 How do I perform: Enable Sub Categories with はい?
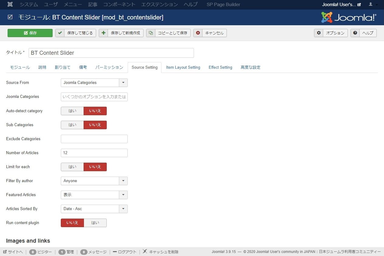[72, 125]
